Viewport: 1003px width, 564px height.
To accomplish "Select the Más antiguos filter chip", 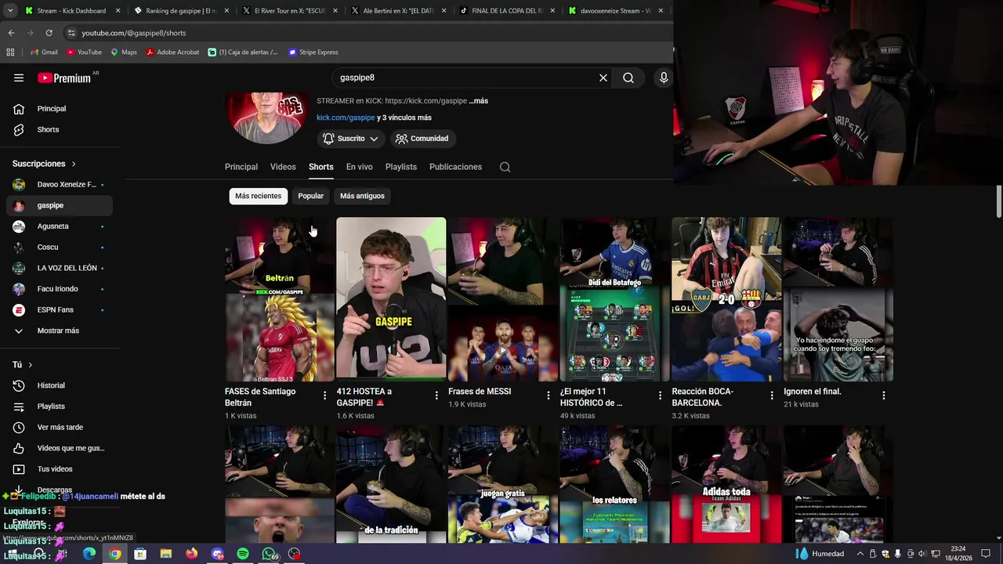I will click(362, 196).
